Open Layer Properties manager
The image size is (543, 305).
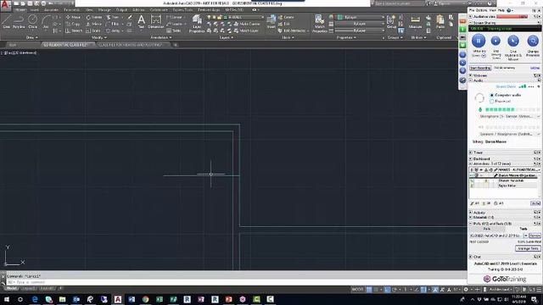coord(197,24)
